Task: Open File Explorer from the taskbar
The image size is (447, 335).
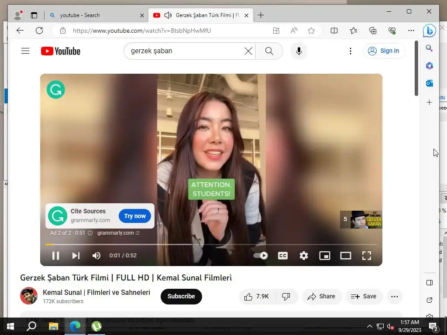Action: (53, 326)
